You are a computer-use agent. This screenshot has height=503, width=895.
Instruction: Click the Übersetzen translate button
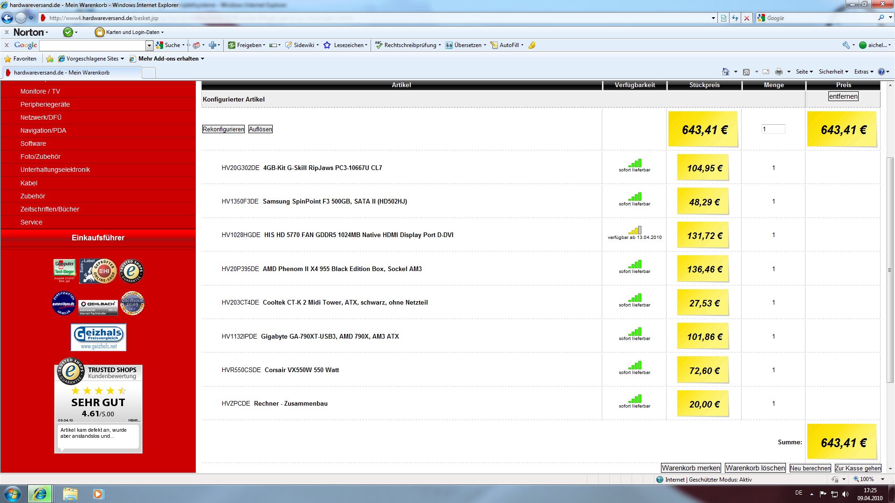point(466,45)
